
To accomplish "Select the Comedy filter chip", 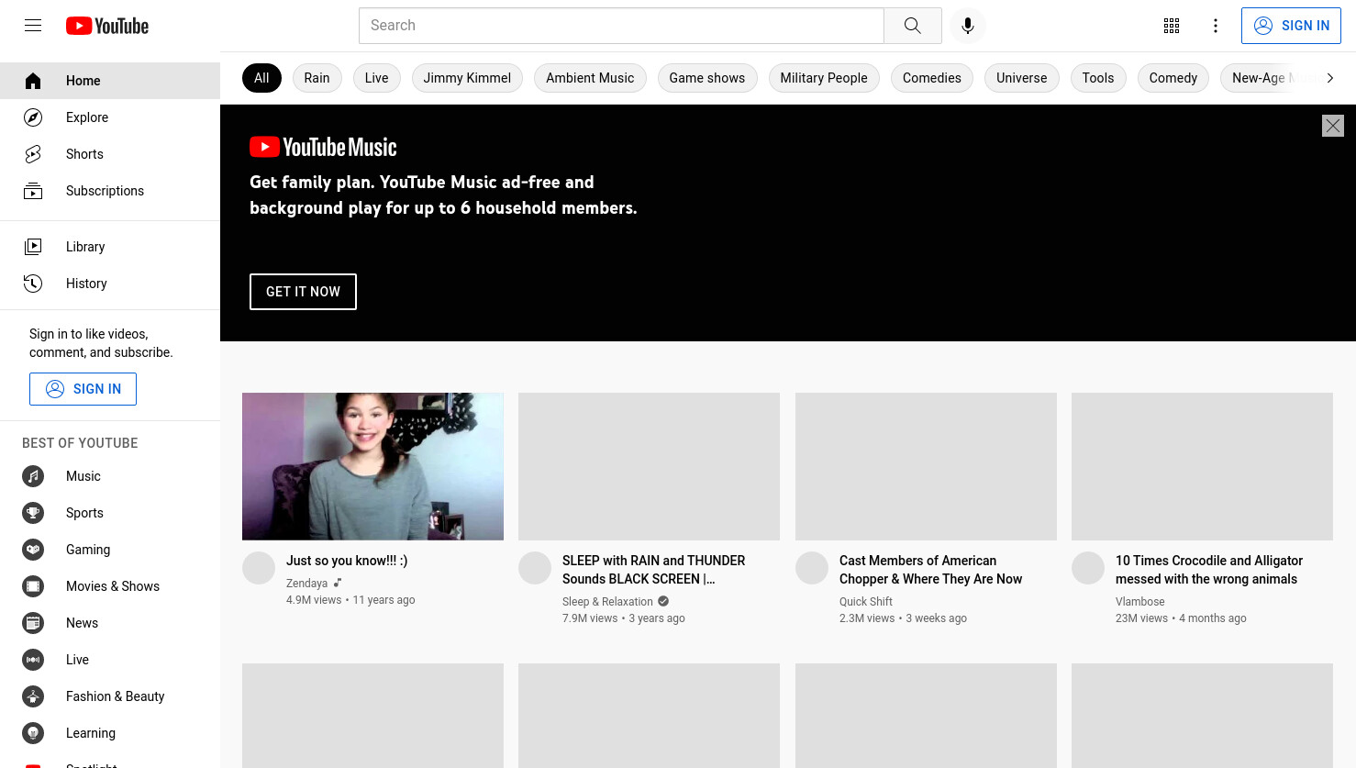I will tap(1173, 78).
